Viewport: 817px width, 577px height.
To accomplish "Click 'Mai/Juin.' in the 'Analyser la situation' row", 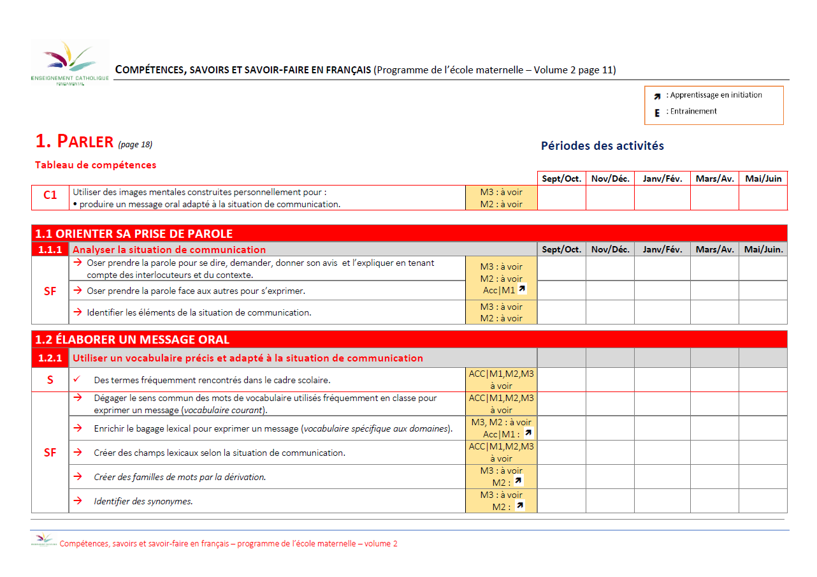I will coord(763,249).
